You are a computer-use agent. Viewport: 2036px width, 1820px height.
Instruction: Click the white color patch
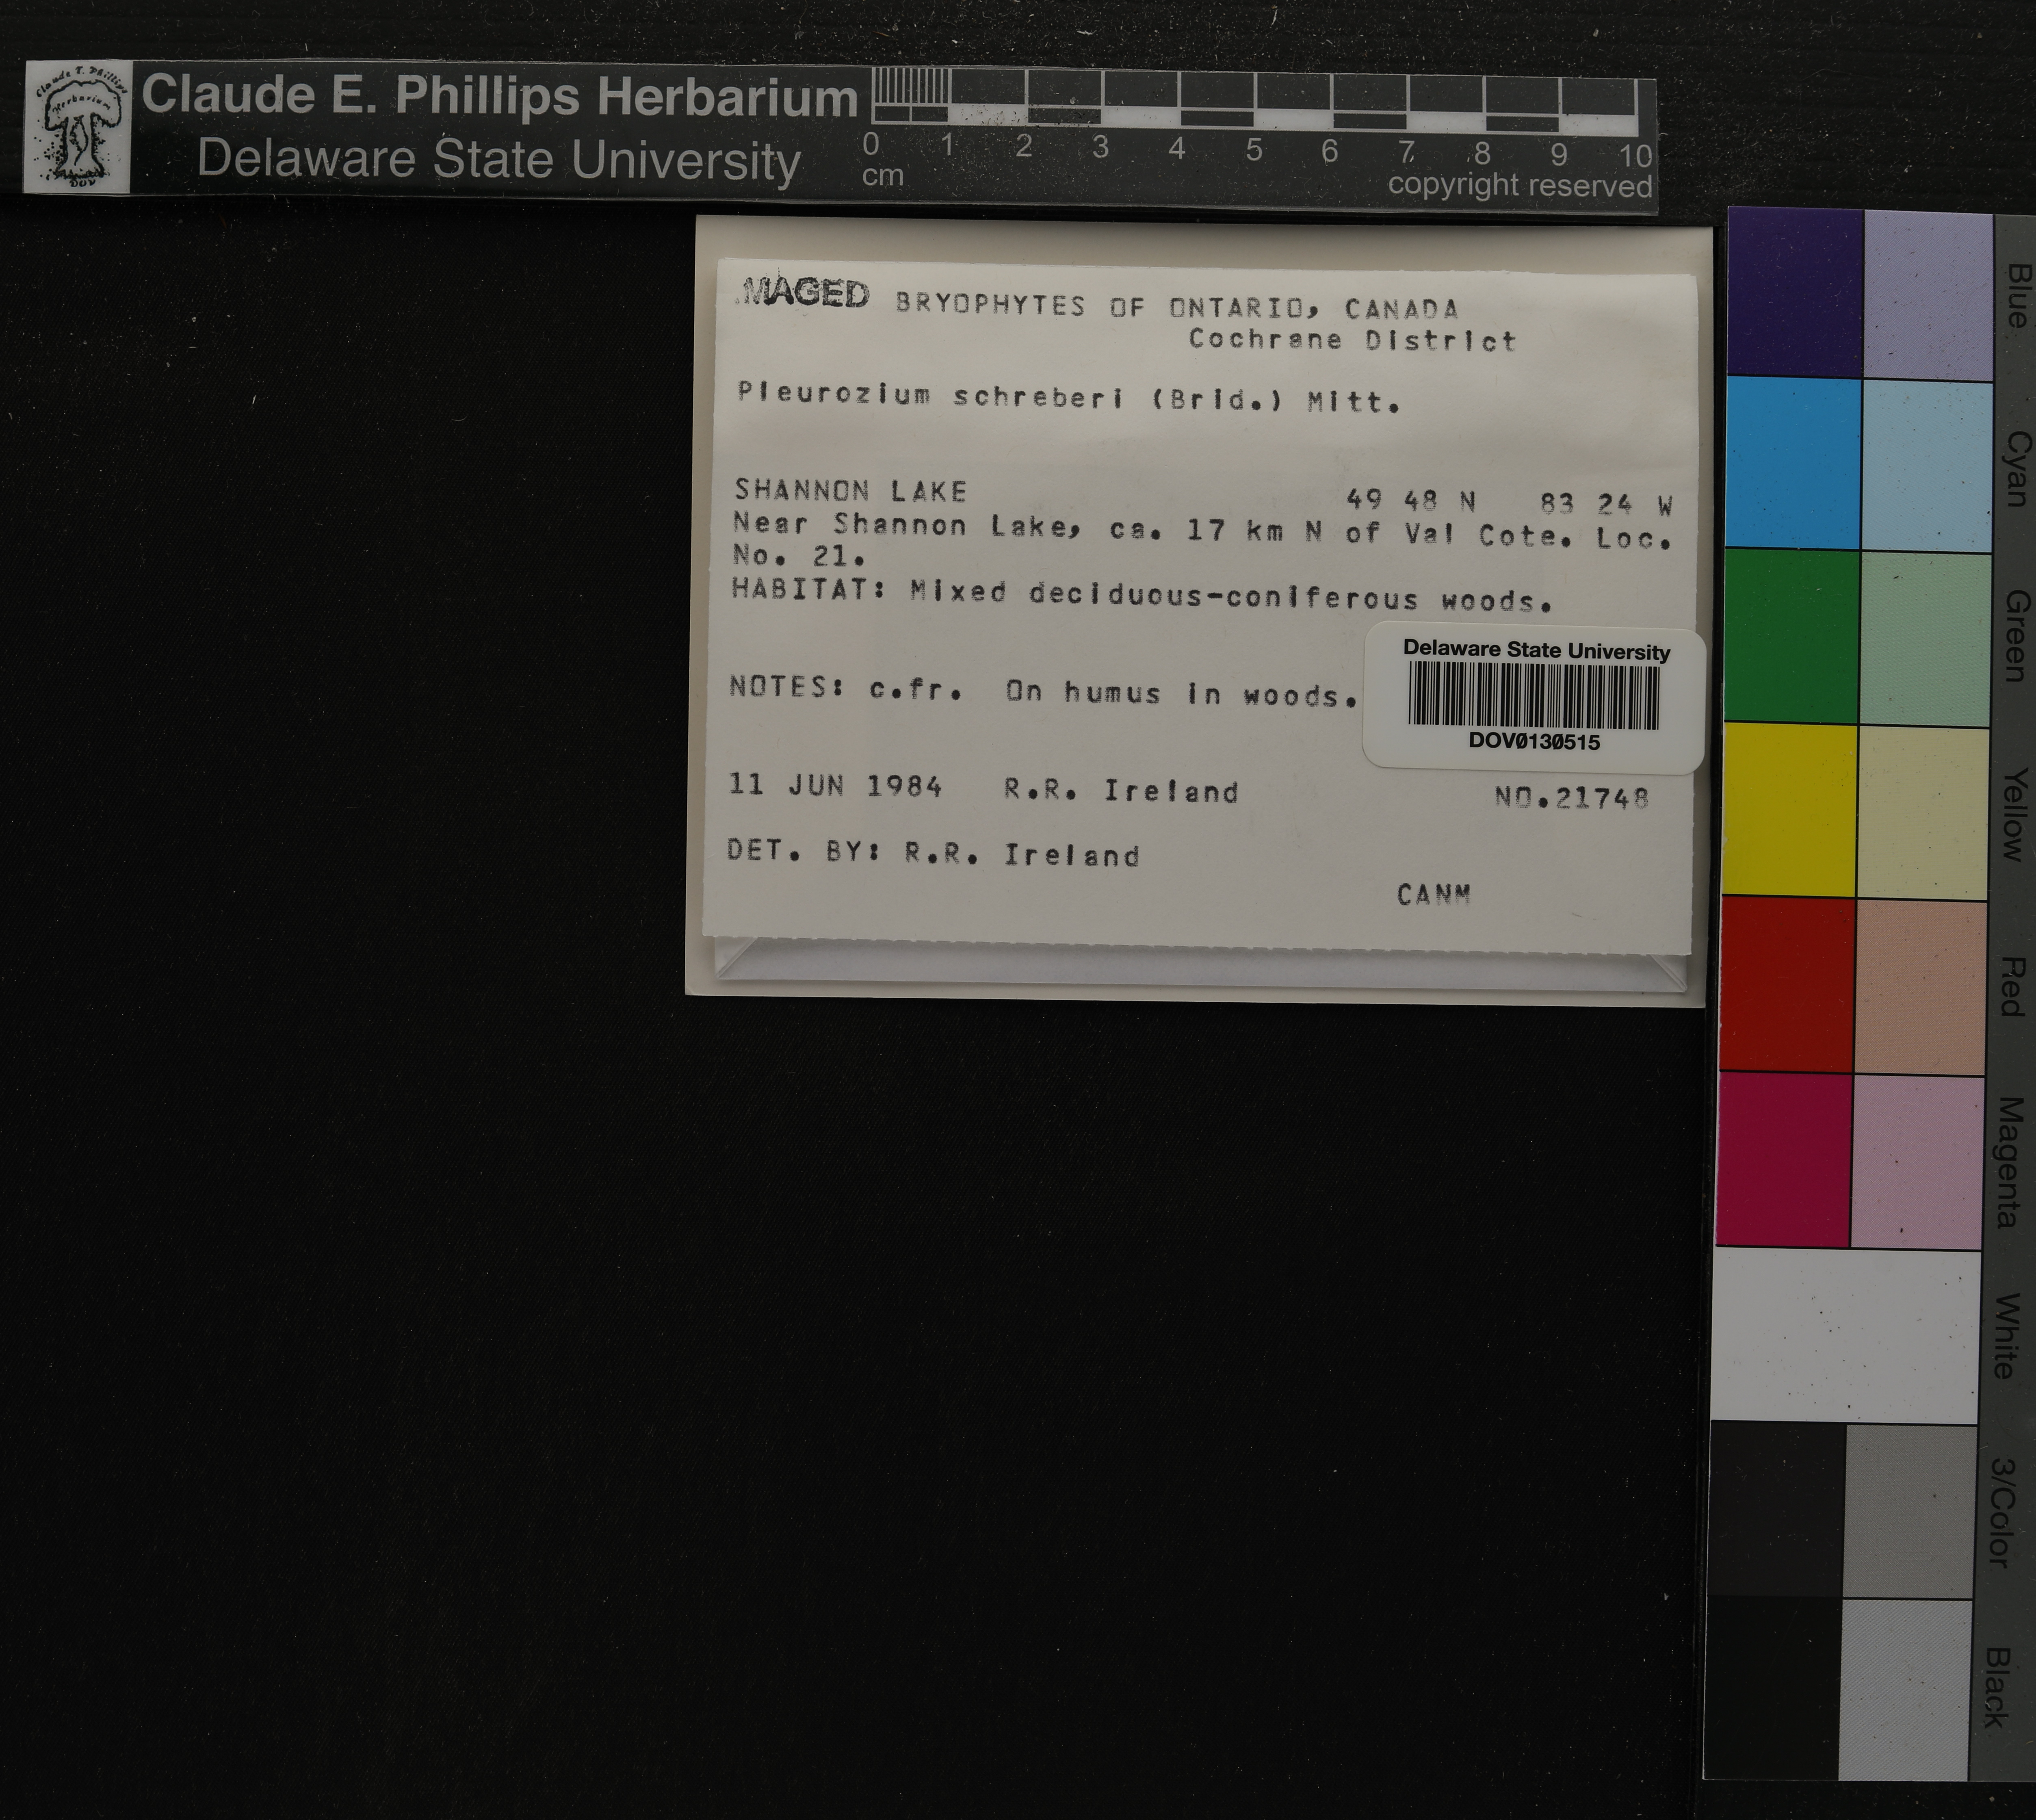click(x=1846, y=1335)
